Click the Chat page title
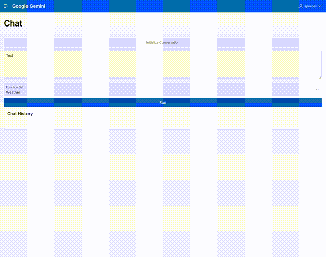The width and height of the screenshot is (326, 257). [x=13, y=23]
